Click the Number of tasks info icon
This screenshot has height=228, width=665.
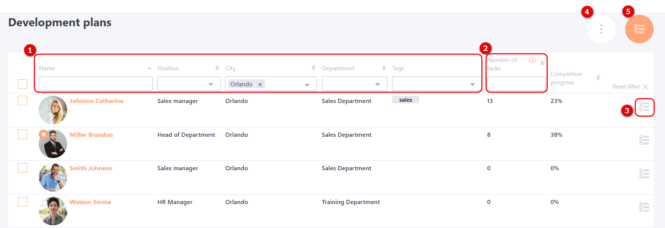pyautogui.click(x=533, y=60)
